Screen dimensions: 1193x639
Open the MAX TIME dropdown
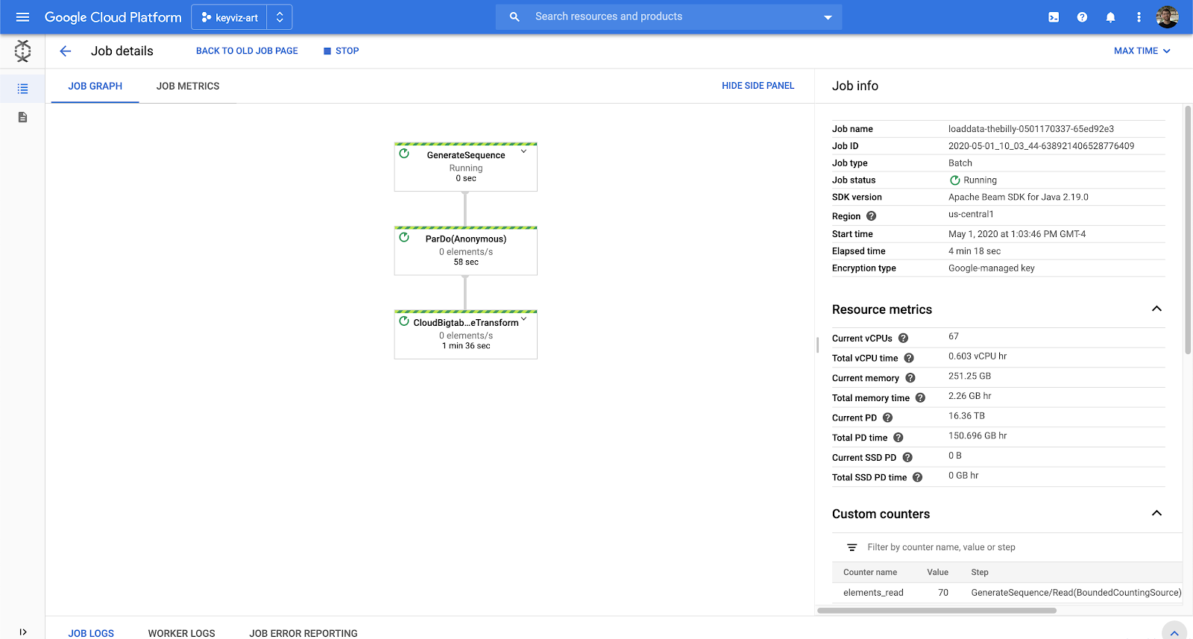[x=1142, y=51]
